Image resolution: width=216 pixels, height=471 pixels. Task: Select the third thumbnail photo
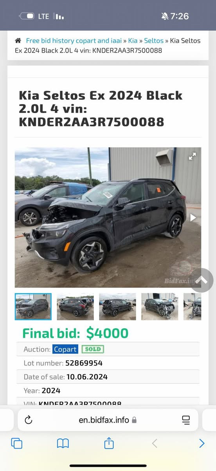[x=117, y=307]
